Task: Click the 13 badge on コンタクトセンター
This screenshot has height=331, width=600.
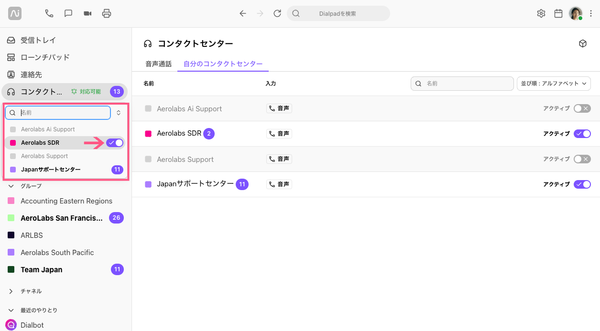Action: [117, 91]
